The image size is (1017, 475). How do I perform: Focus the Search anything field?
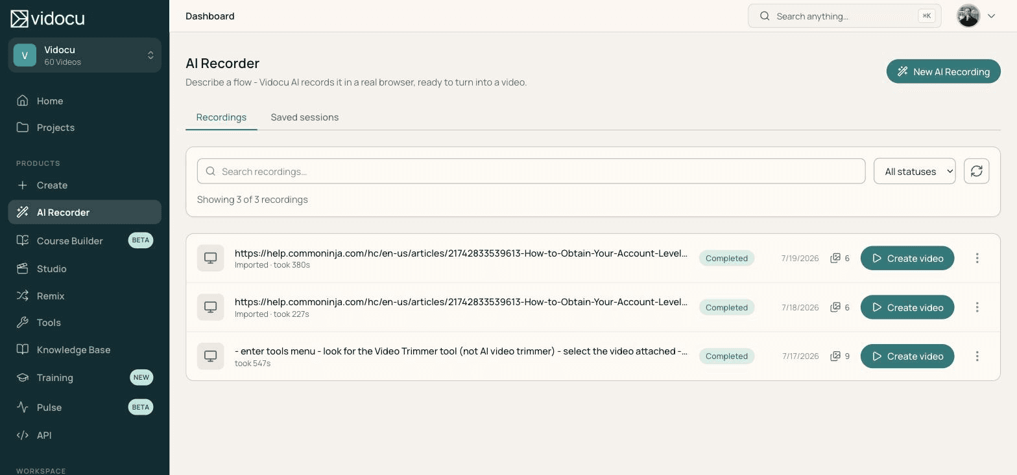844,16
